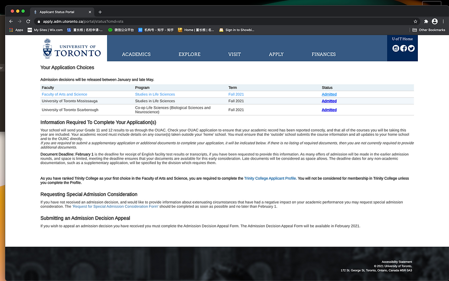Open the Sign in to Showbi... bookmark
The width and height of the screenshot is (449, 281).
(x=236, y=30)
